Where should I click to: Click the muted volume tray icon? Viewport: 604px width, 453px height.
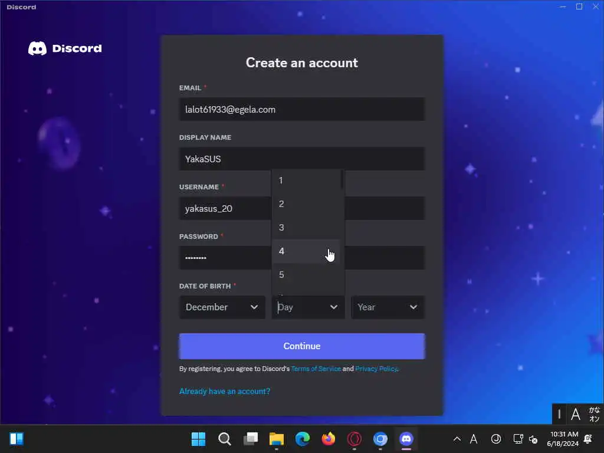coord(533,439)
